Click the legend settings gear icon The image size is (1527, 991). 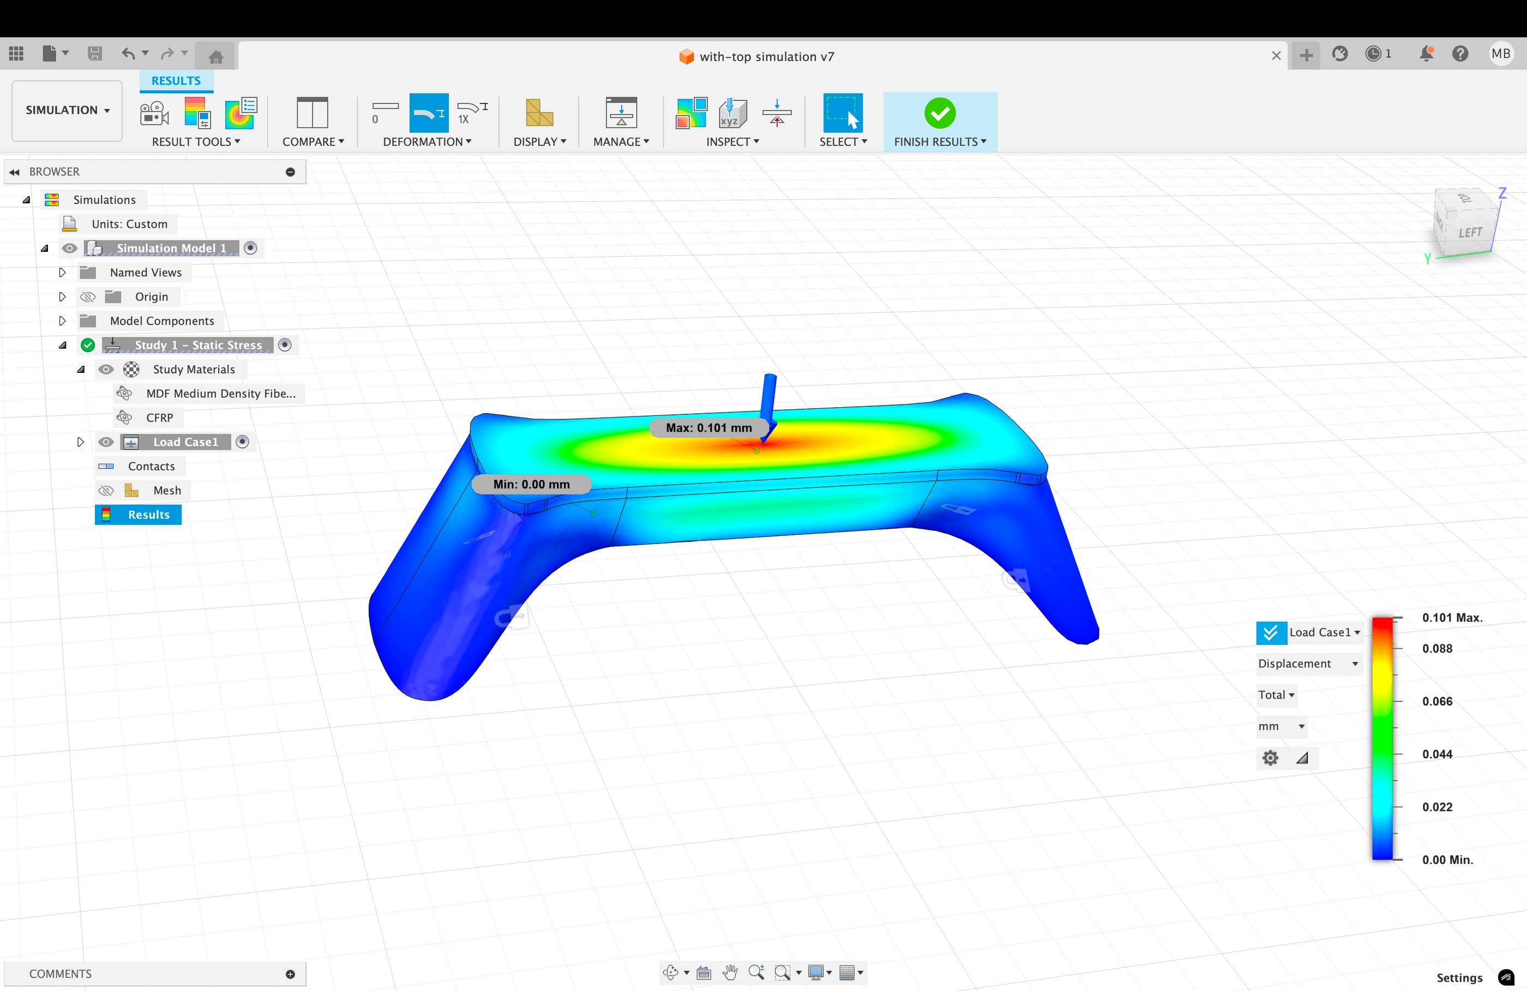point(1270,758)
